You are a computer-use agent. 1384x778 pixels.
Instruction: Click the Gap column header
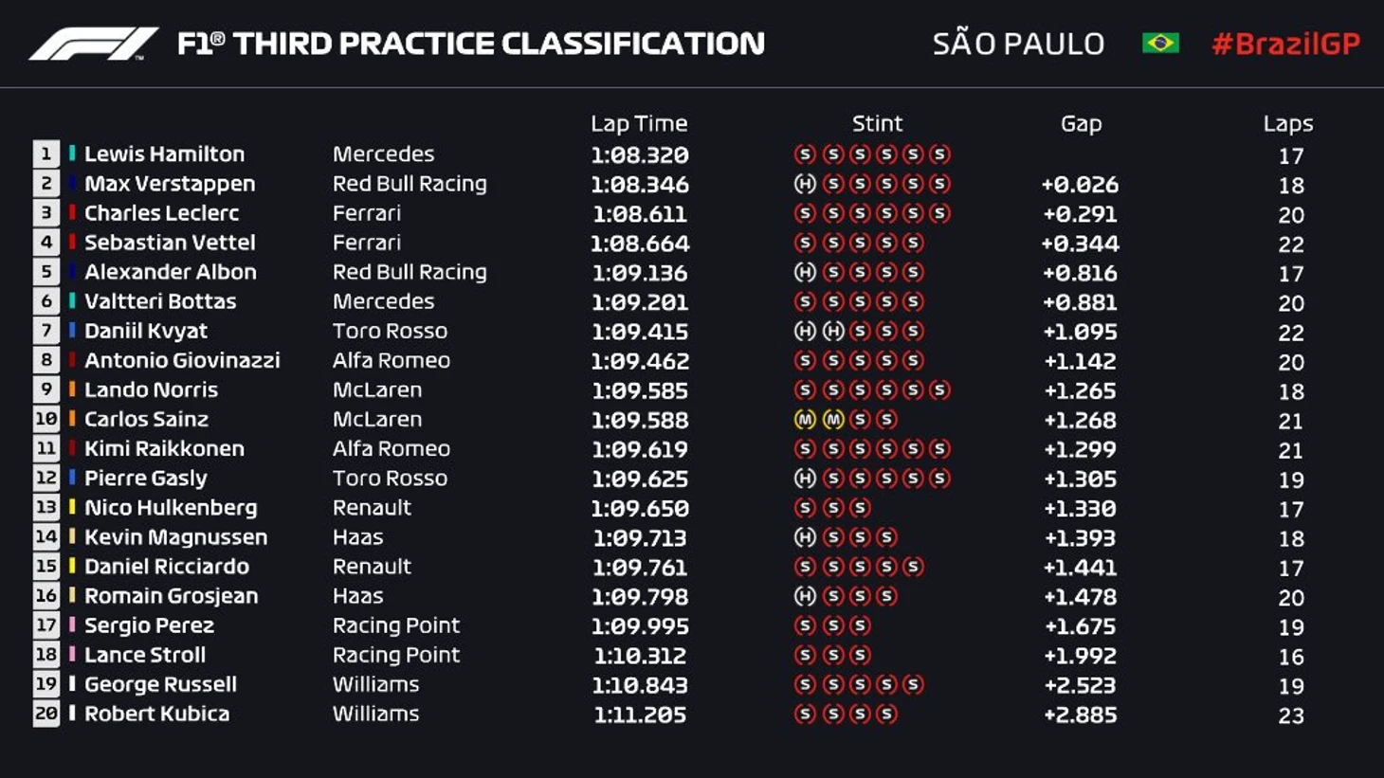[x=1081, y=123]
